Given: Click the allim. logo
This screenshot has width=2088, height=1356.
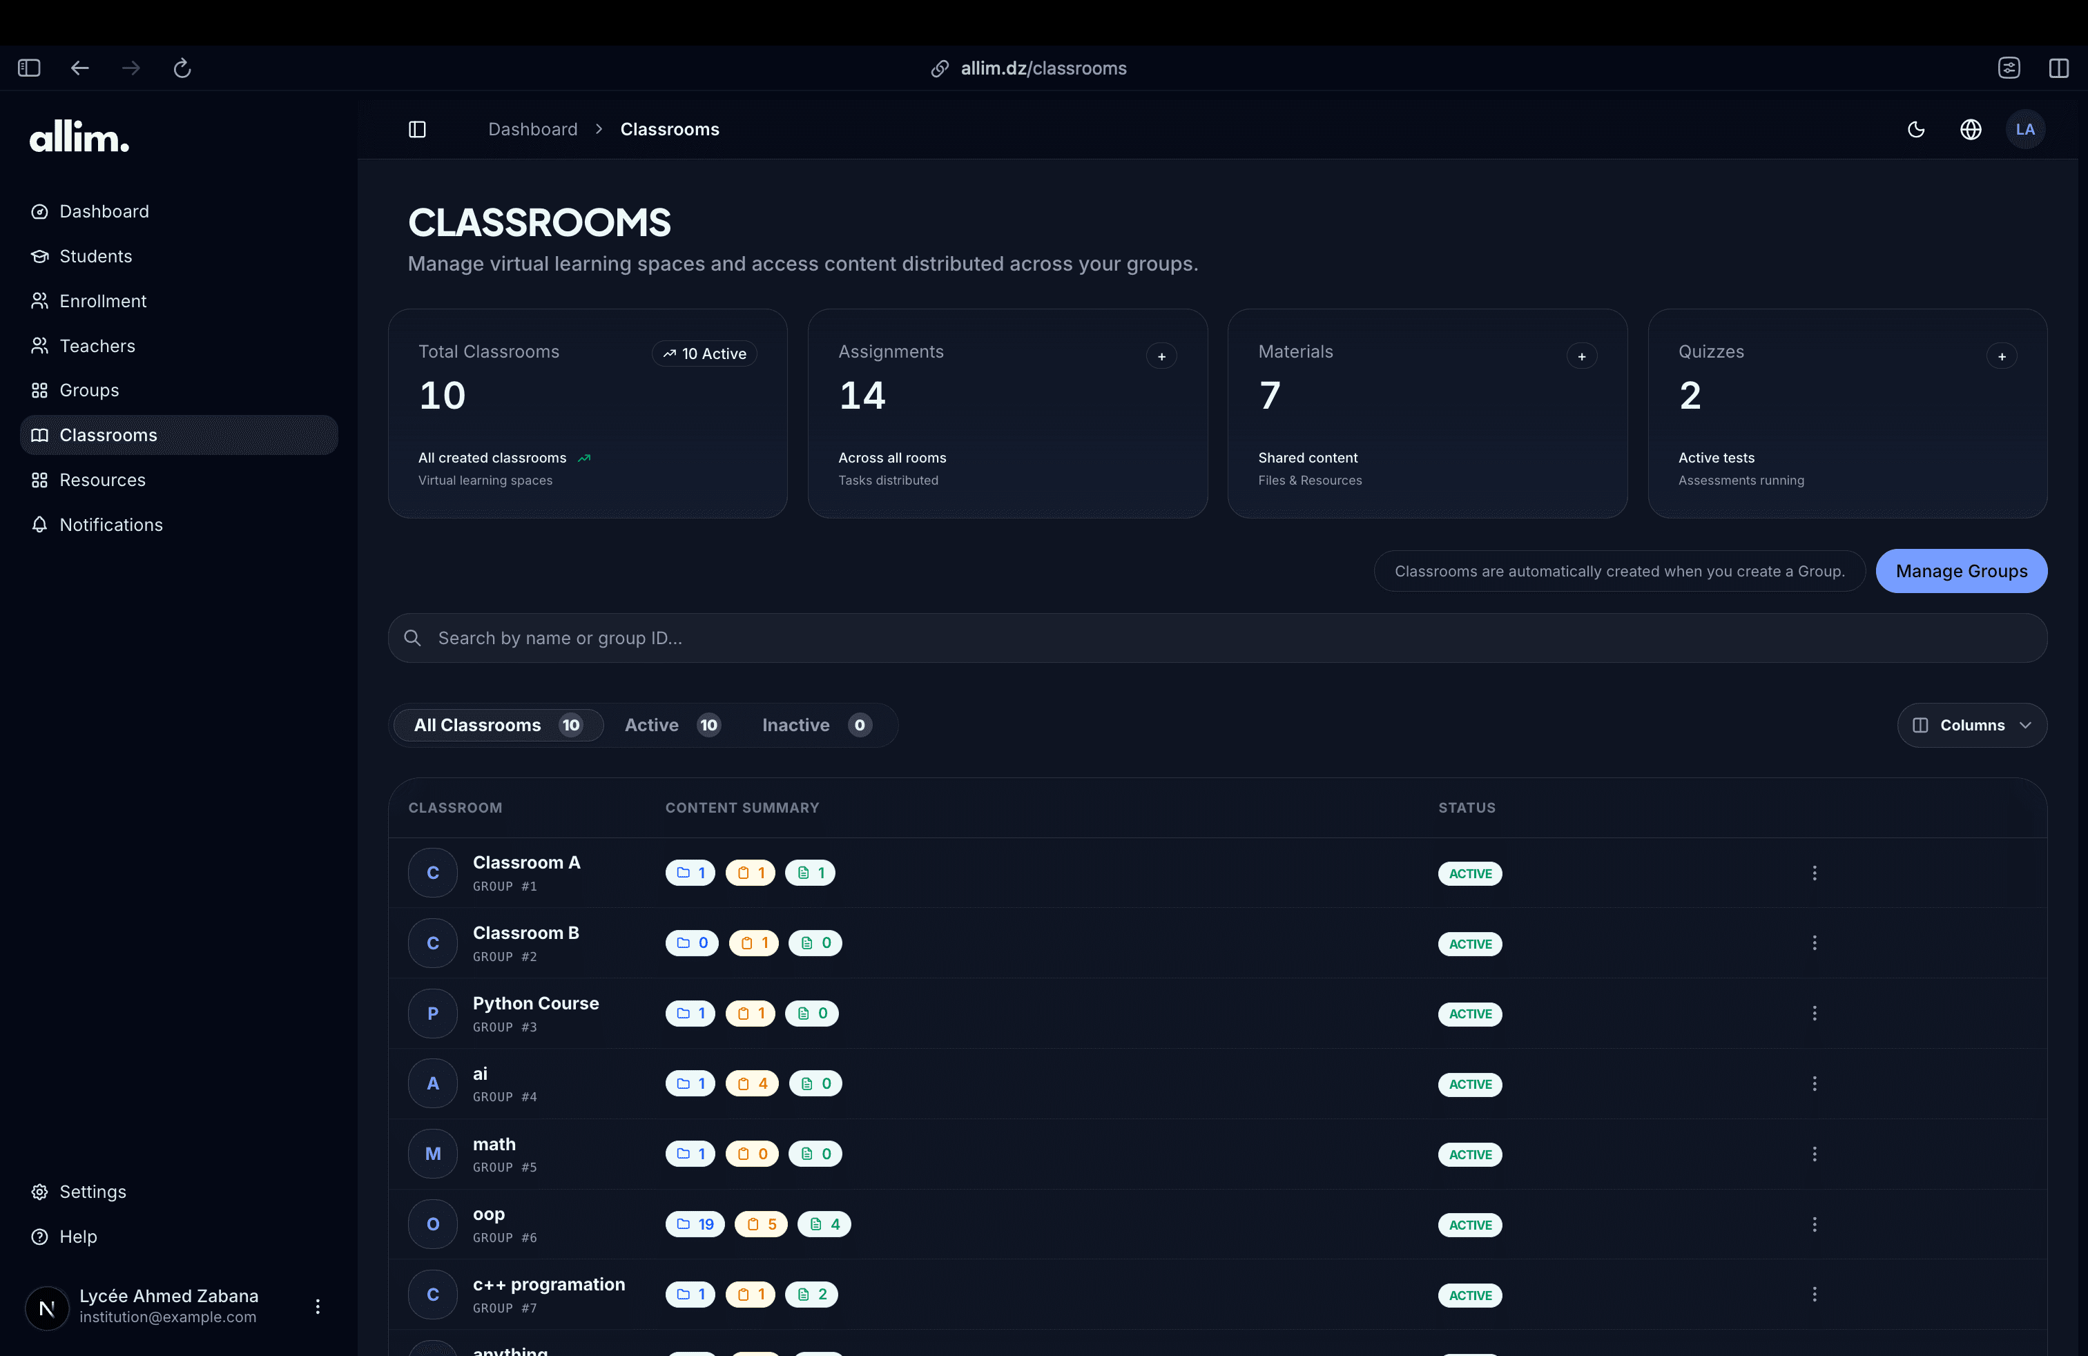Looking at the screenshot, I should coord(80,137).
